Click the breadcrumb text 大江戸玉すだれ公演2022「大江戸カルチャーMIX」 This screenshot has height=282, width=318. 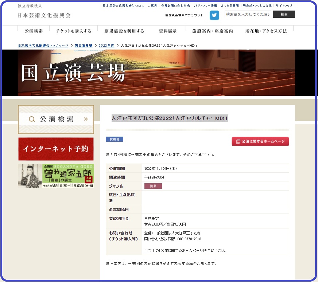click(x=159, y=46)
